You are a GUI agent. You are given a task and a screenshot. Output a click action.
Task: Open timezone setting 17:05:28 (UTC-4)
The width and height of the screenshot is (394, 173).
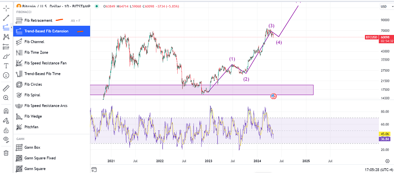[x=379, y=169]
